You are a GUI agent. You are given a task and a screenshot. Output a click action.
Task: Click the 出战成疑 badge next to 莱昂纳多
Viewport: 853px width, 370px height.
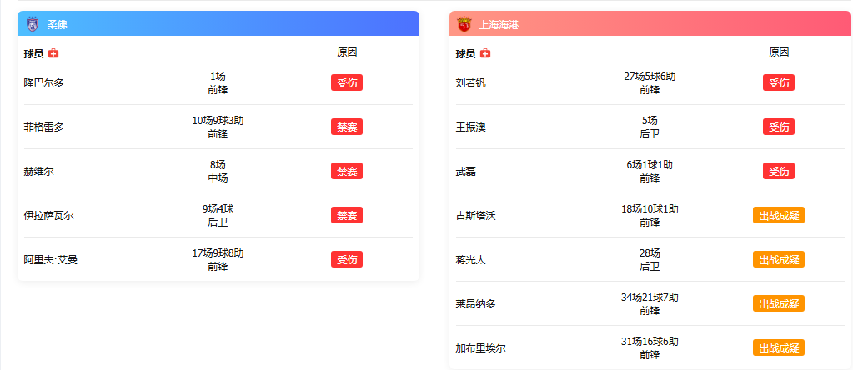779,303
